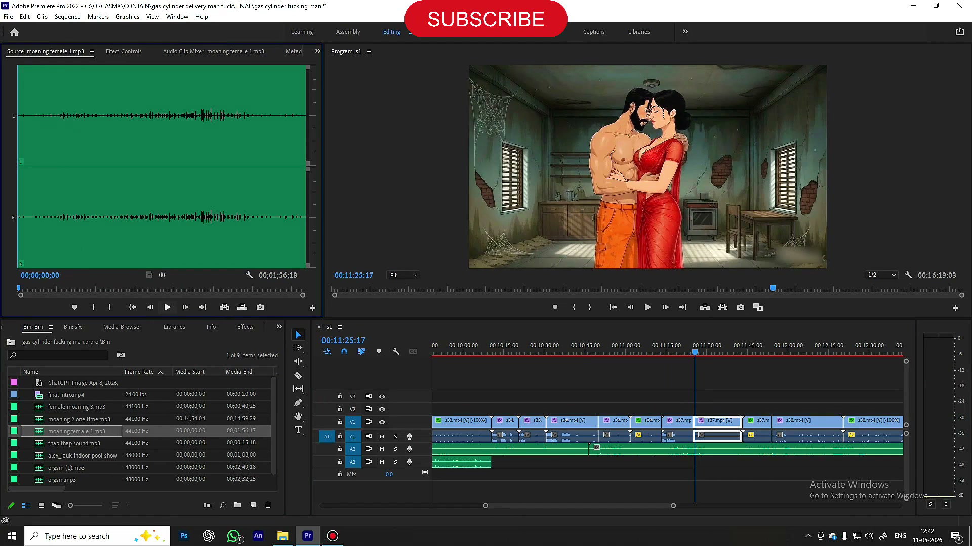Click Insert button in Source monitor

pos(224,307)
